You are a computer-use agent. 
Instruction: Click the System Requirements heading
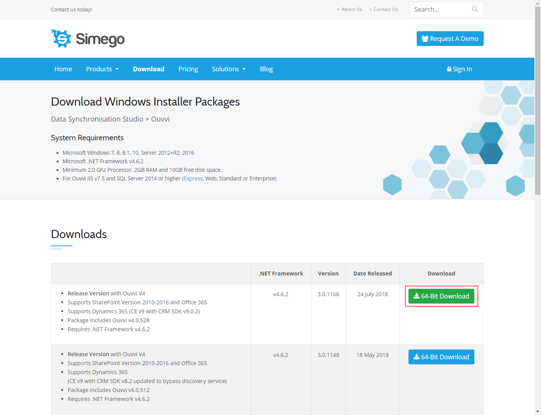(87, 138)
